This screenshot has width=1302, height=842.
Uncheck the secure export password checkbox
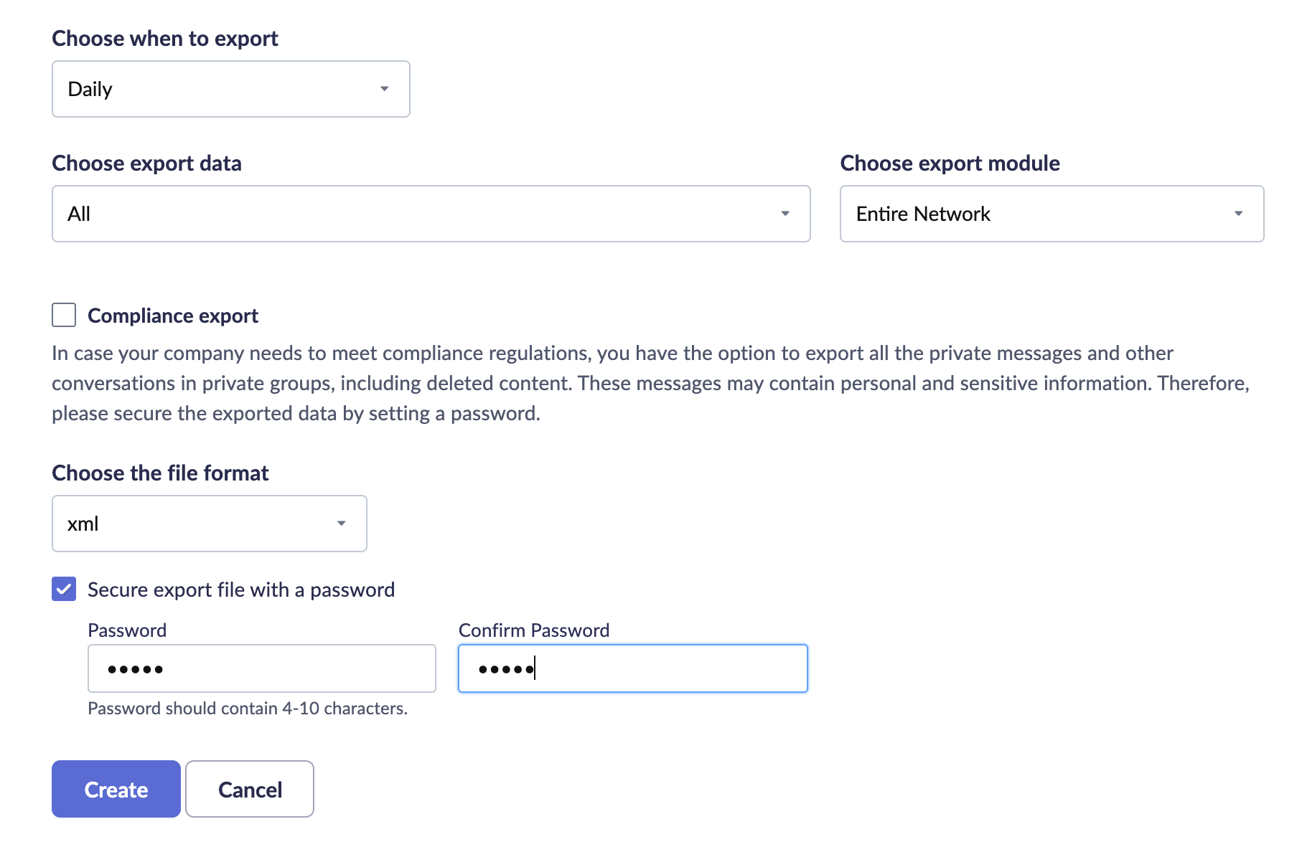tap(64, 589)
